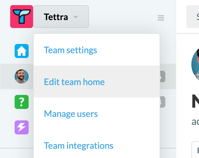
Task: Click the partially visible top-right gray field
Action: click(x=193, y=17)
